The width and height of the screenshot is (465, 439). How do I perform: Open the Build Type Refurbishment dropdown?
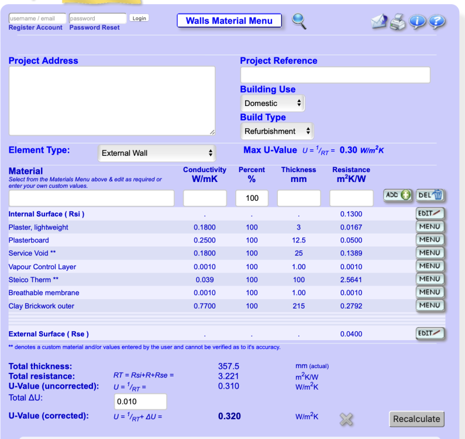[277, 131]
